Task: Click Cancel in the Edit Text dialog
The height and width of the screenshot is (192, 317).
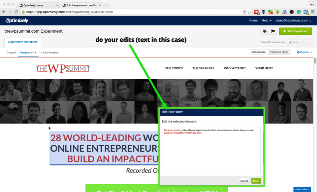Action: pyautogui.click(x=244, y=181)
